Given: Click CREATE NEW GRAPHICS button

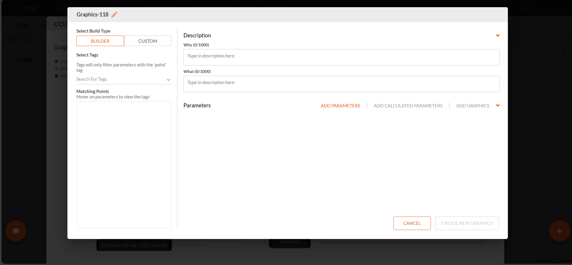Looking at the screenshot, I should (x=467, y=223).
